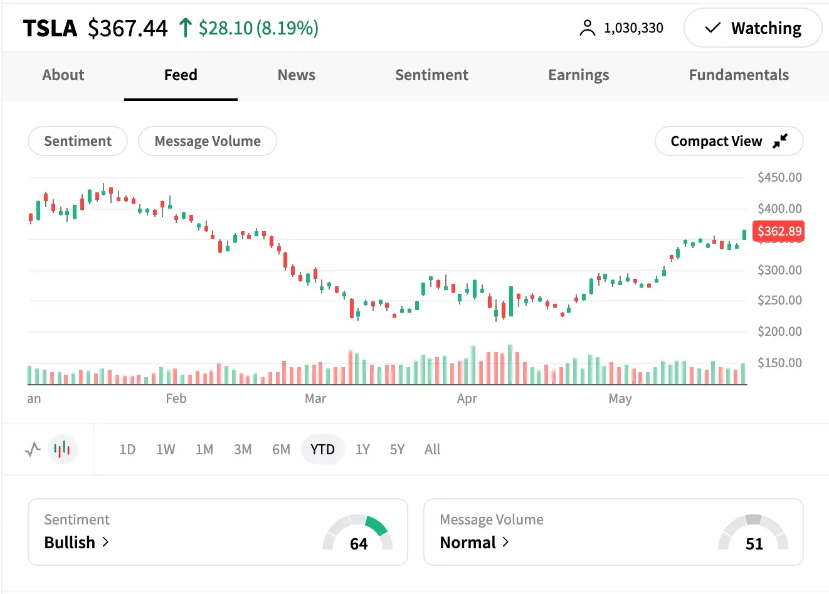The width and height of the screenshot is (829, 594).
Task: Click the Sentiment gauge showing 64
Action: [358, 533]
